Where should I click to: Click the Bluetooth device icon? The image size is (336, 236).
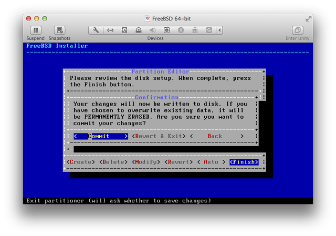pyautogui.click(x=181, y=30)
